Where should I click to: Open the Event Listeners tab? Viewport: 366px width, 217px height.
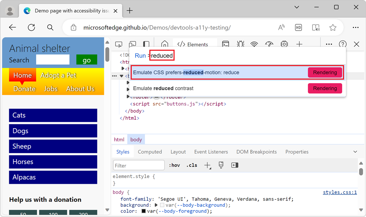point(211,152)
